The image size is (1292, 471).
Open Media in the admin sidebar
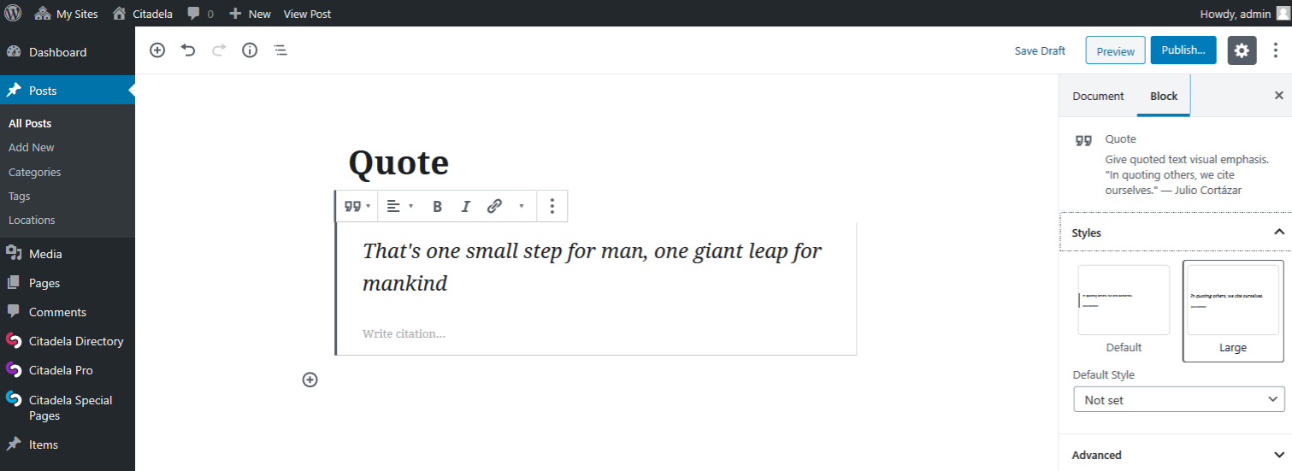pos(45,254)
